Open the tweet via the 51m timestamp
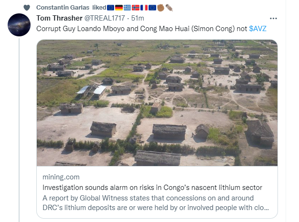This screenshot has width=299, height=222. tap(138, 18)
